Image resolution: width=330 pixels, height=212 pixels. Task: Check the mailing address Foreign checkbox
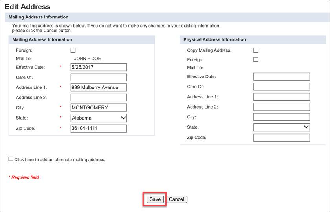73,50
